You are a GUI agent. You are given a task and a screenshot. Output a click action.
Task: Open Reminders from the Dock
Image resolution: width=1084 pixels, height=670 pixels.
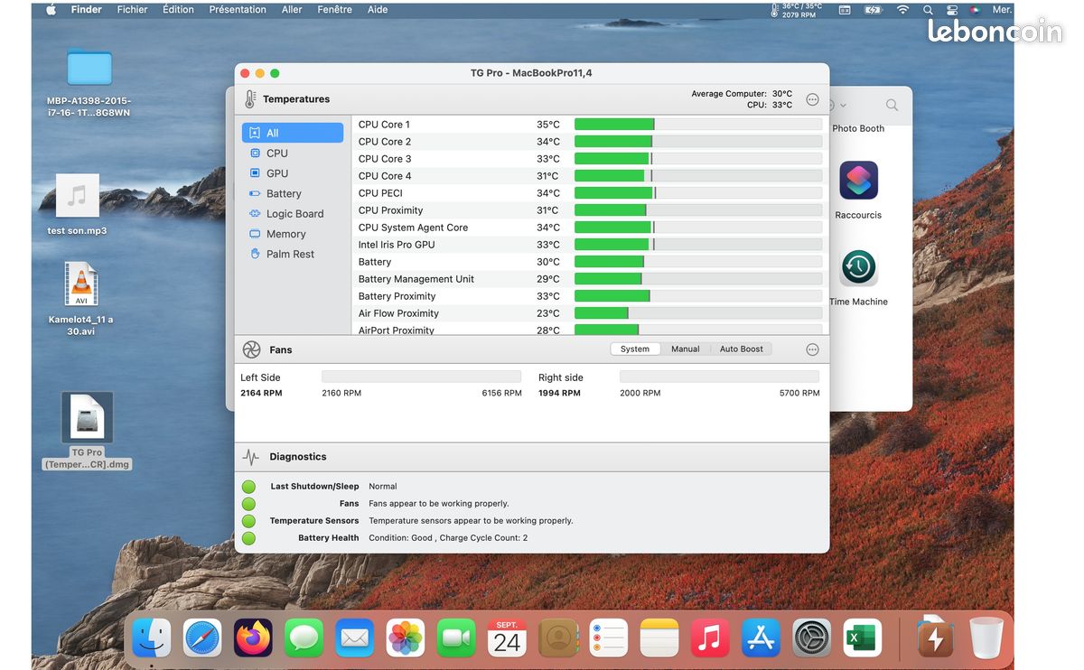pos(609,638)
